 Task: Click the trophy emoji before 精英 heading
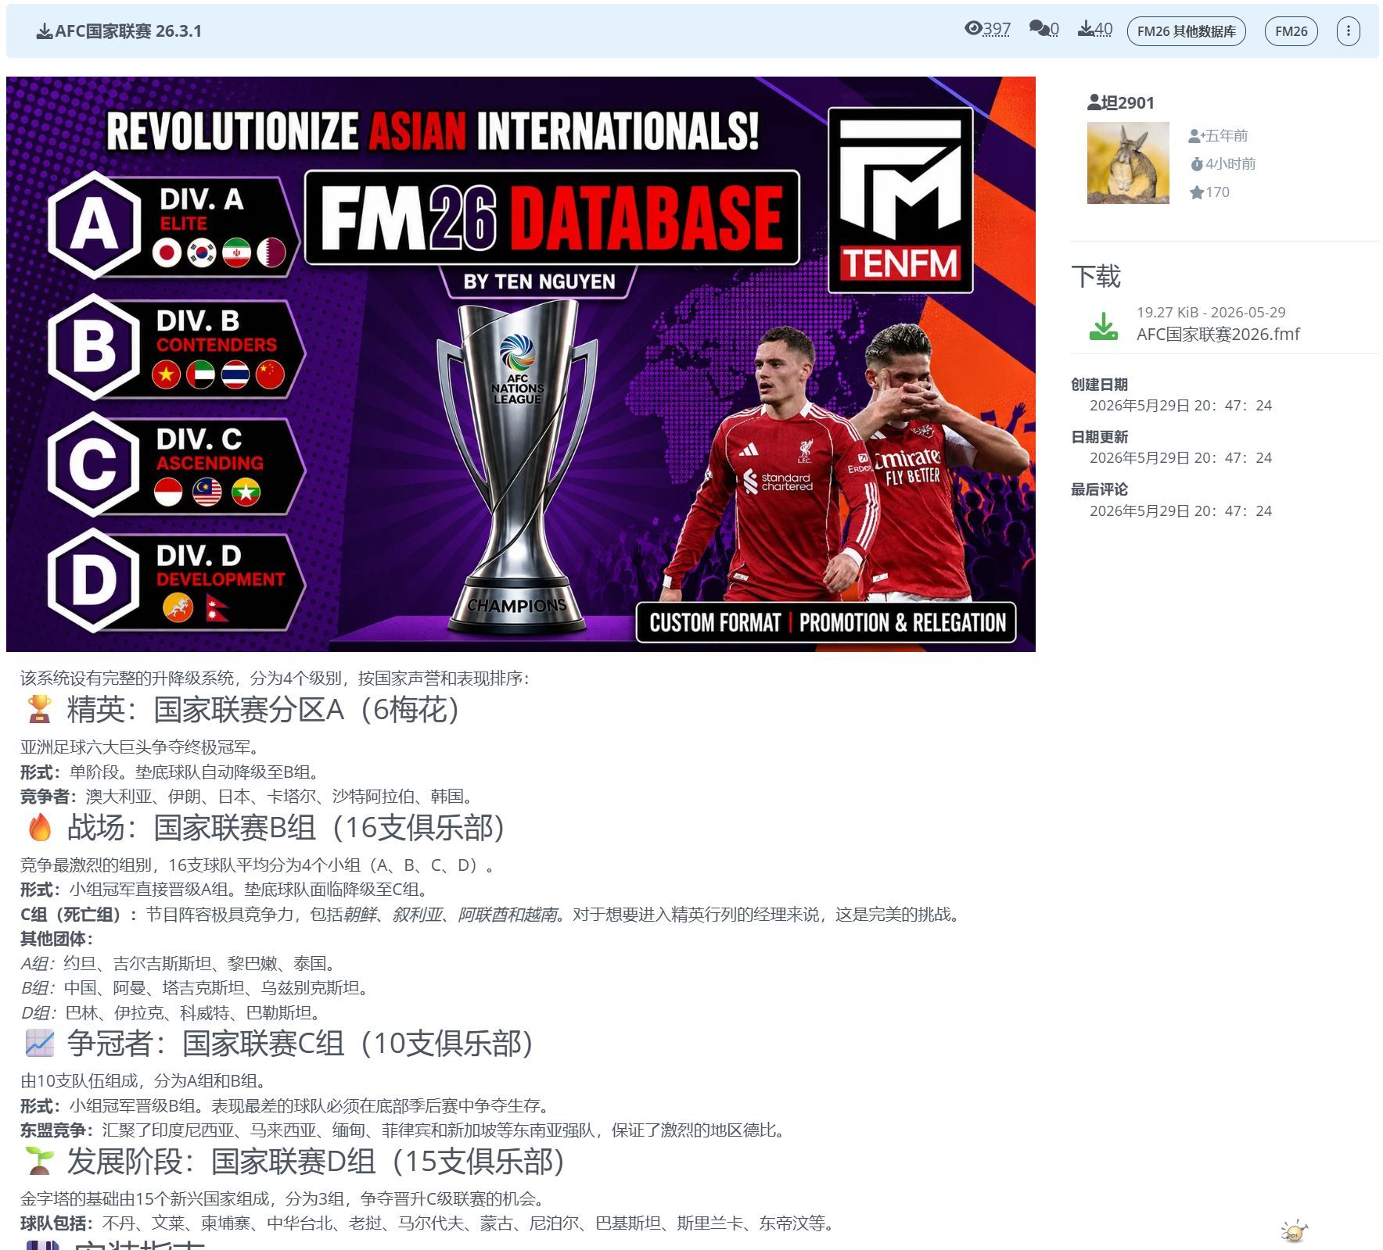(x=39, y=709)
